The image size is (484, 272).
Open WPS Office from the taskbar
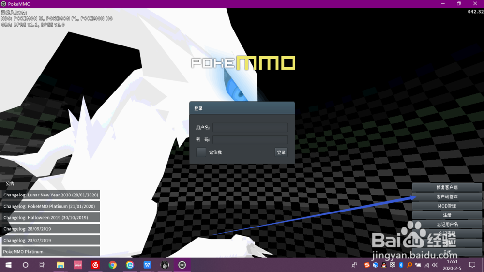pos(147,265)
